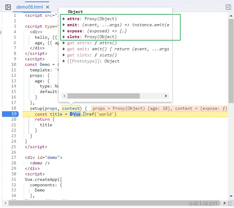
Task: Click the '<demo />' tag on line 28
Action: point(40,163)
